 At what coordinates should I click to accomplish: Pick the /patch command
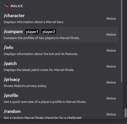click(x=60, y=66)
